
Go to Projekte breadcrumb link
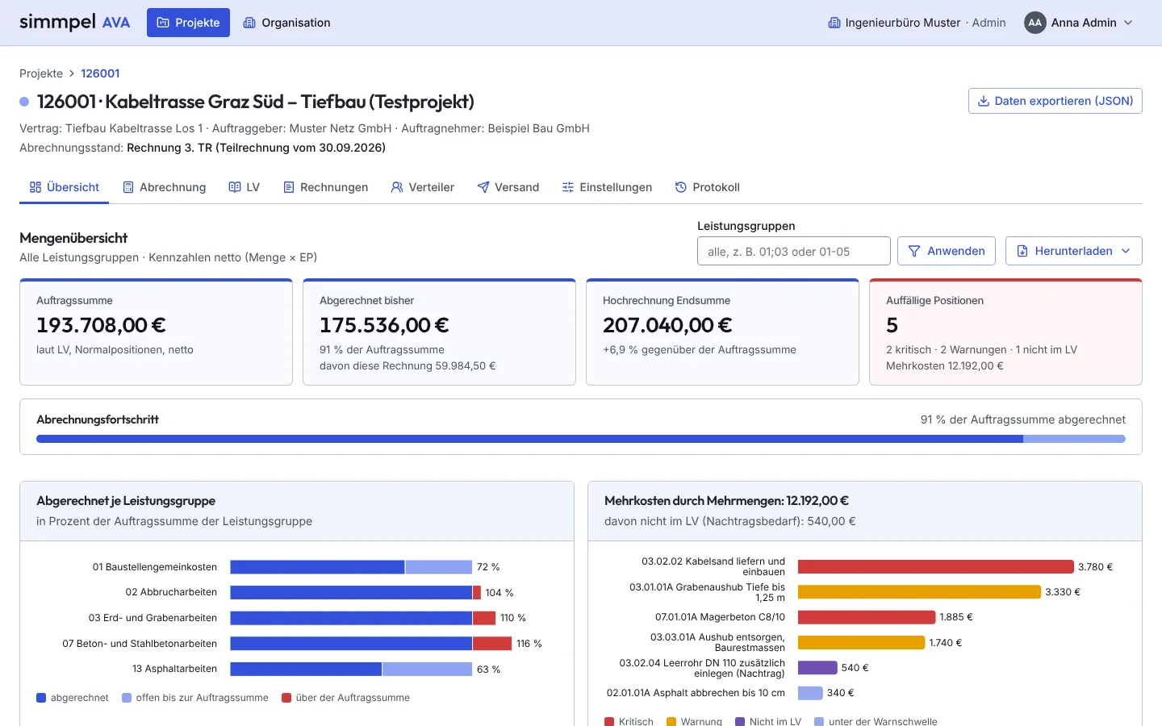pyautogui.click(x=41, y=73)
